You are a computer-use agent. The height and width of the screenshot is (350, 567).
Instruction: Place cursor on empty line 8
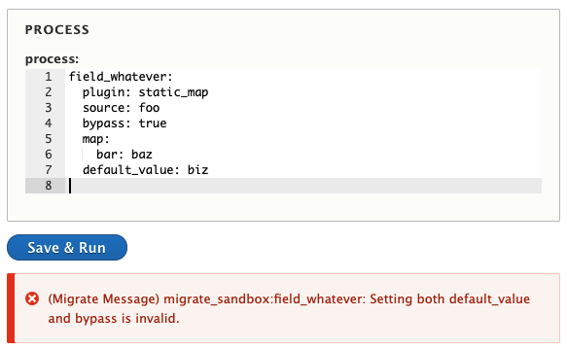pos(303,186)
